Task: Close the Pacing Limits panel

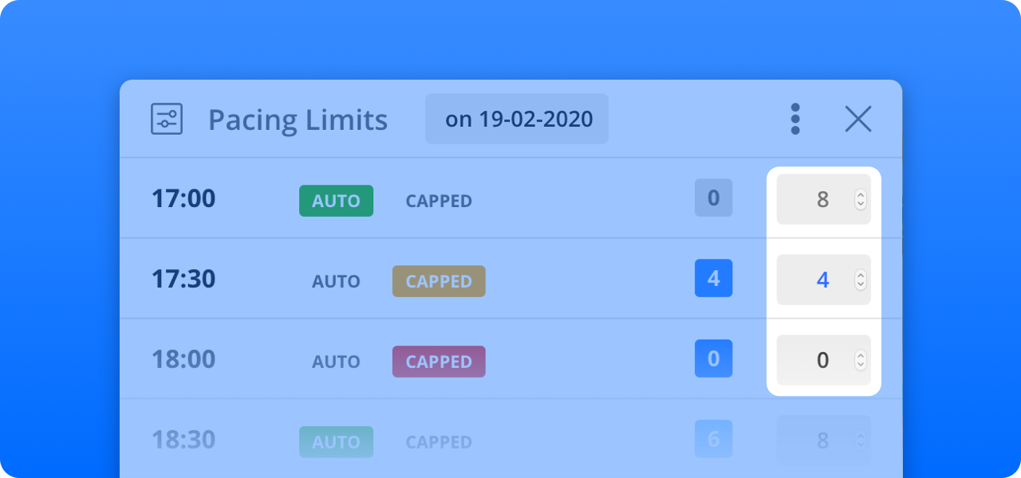Action: coord(857,119)
